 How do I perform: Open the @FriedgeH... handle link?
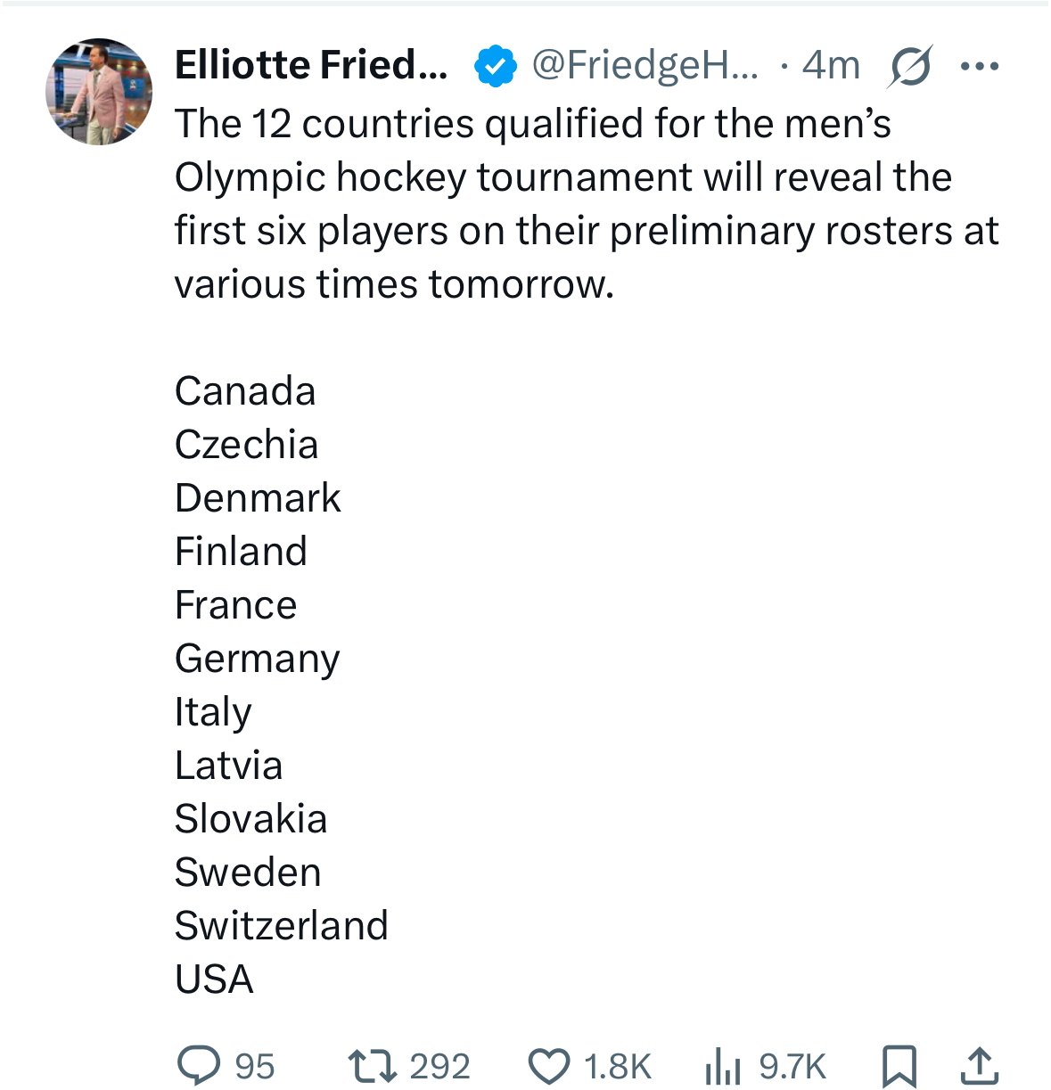[x=645, y=65]
